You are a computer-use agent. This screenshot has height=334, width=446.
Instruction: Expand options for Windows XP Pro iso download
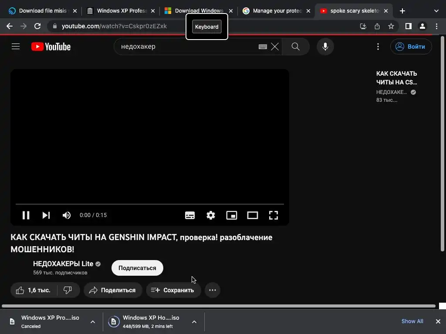click(x=93, y=322)
